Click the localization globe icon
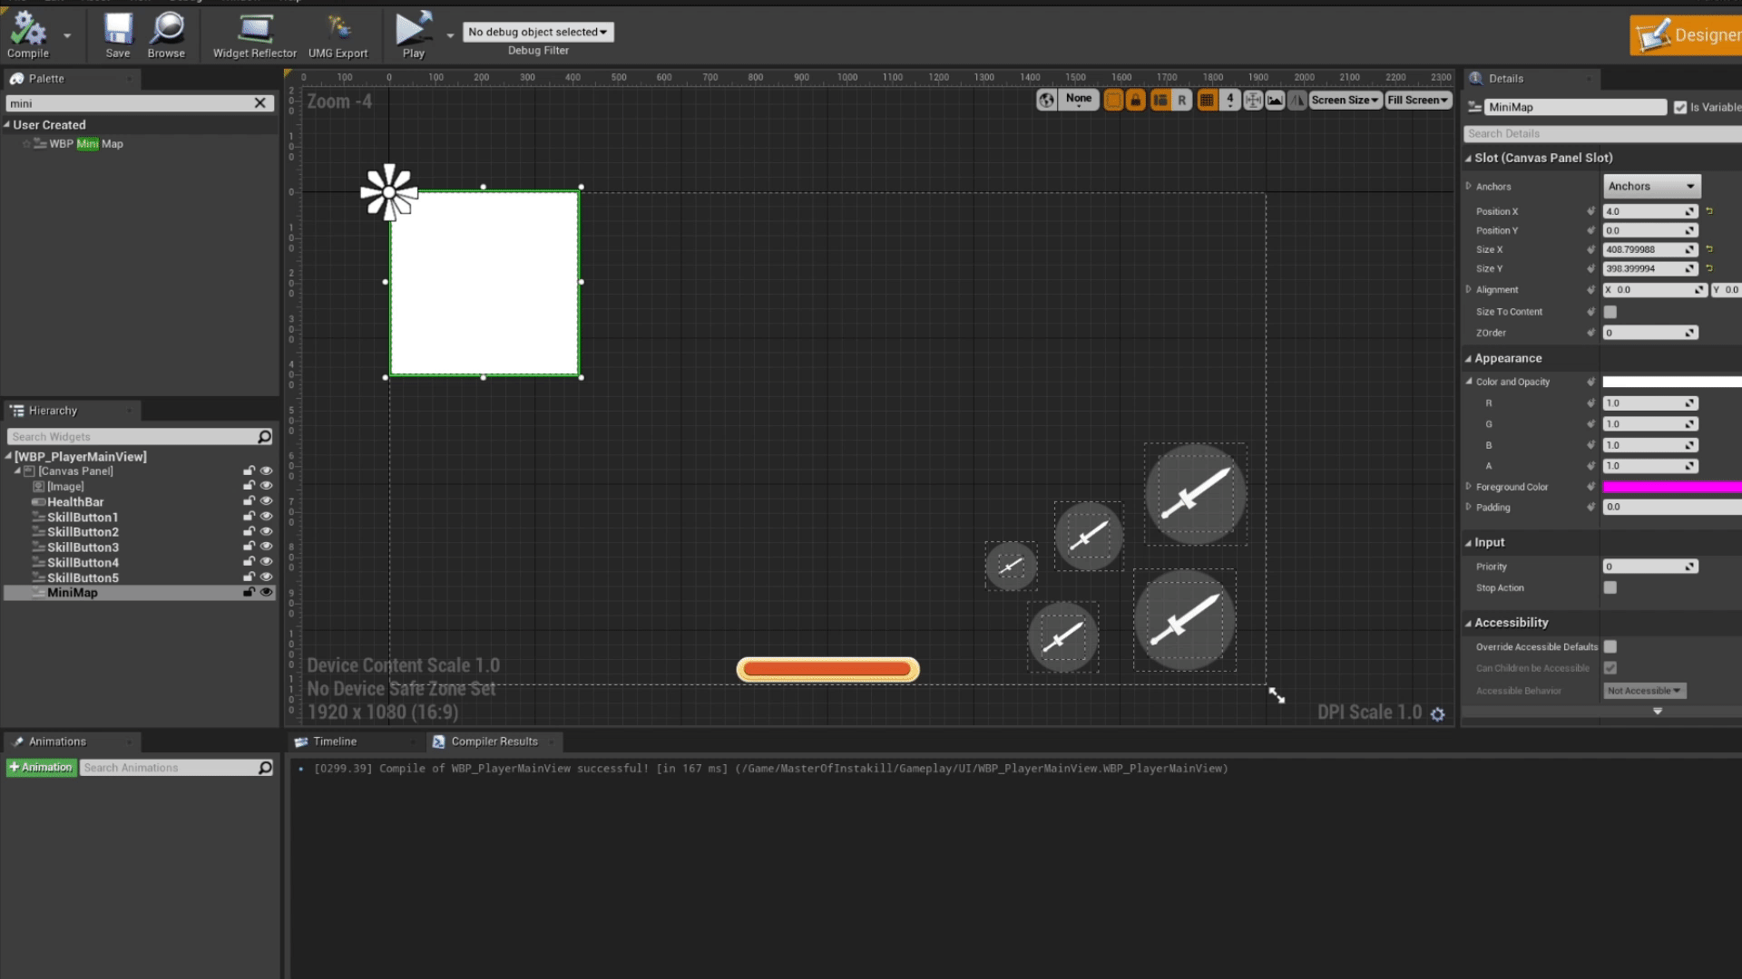This screenshot has width=1742, height=979. pyautogui.click(x=1047, y=101)
